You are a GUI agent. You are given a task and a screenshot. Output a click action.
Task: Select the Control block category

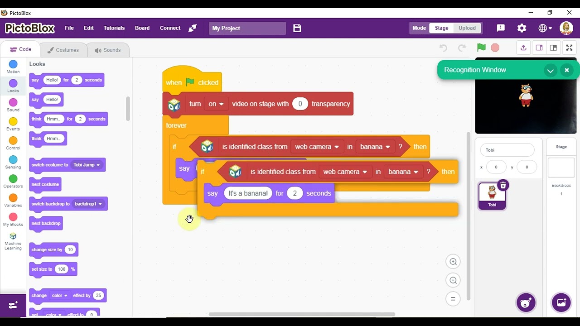13,143
